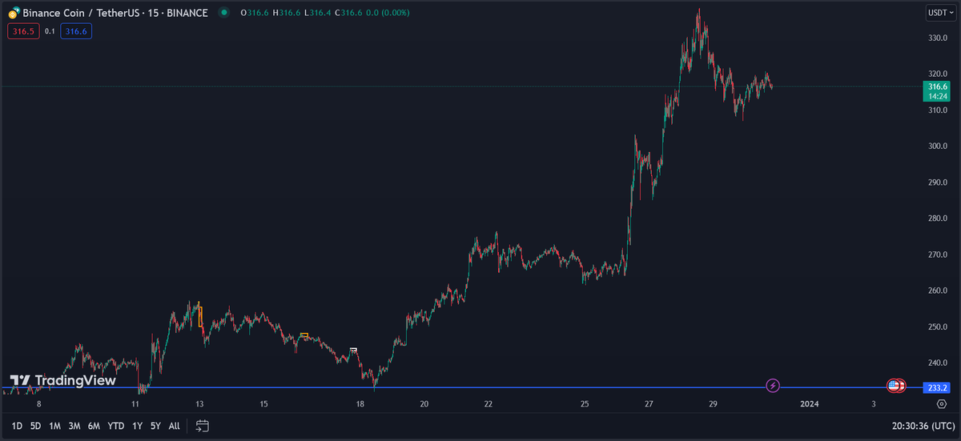The width and height of the screenshot is (961, 441).
Task: Click the blue 316.6 buy price button
Action: pos(77,31)
